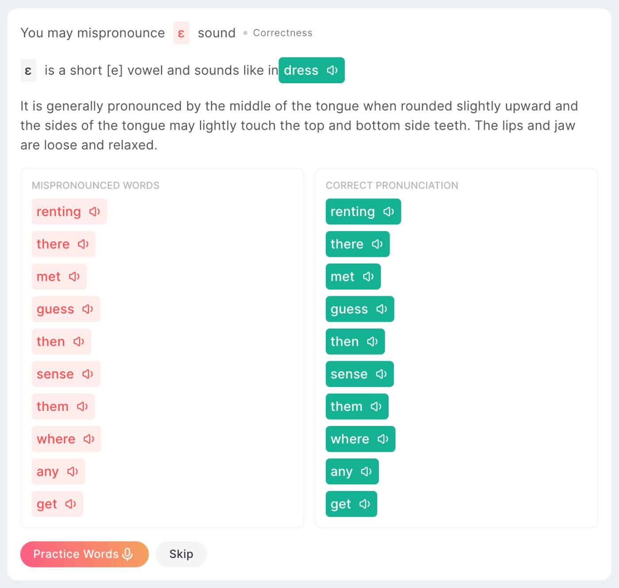Skip this pronunciation exercise
The width and height of the screenshot is (619, 588).
(181, 554)
